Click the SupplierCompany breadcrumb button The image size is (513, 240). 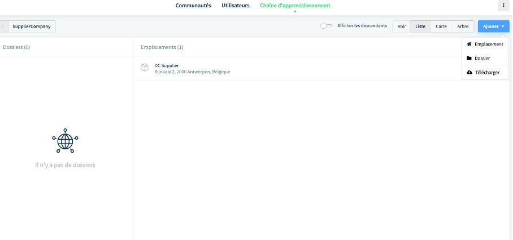coord(32,26)
